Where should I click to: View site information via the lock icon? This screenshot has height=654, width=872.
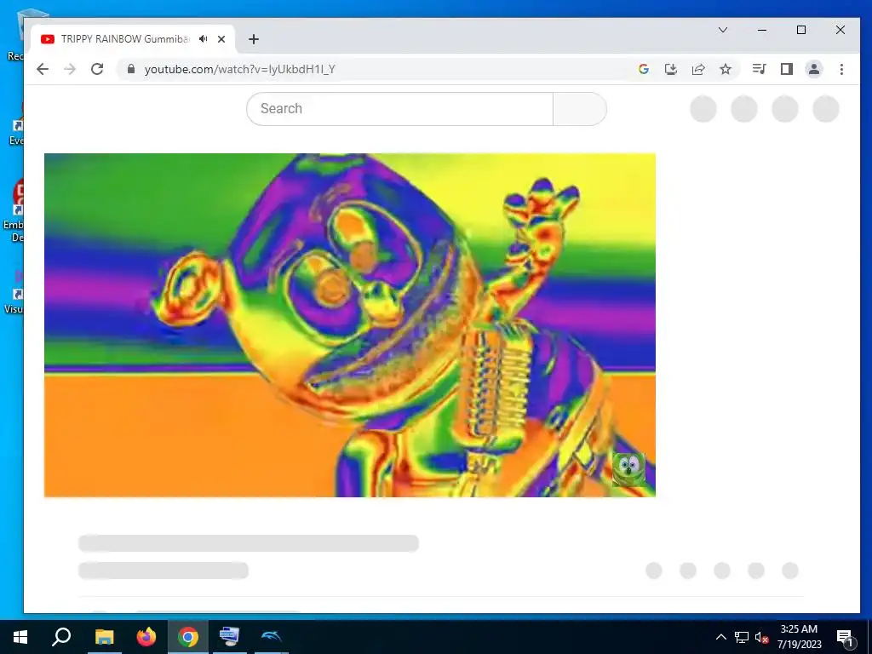131,69
